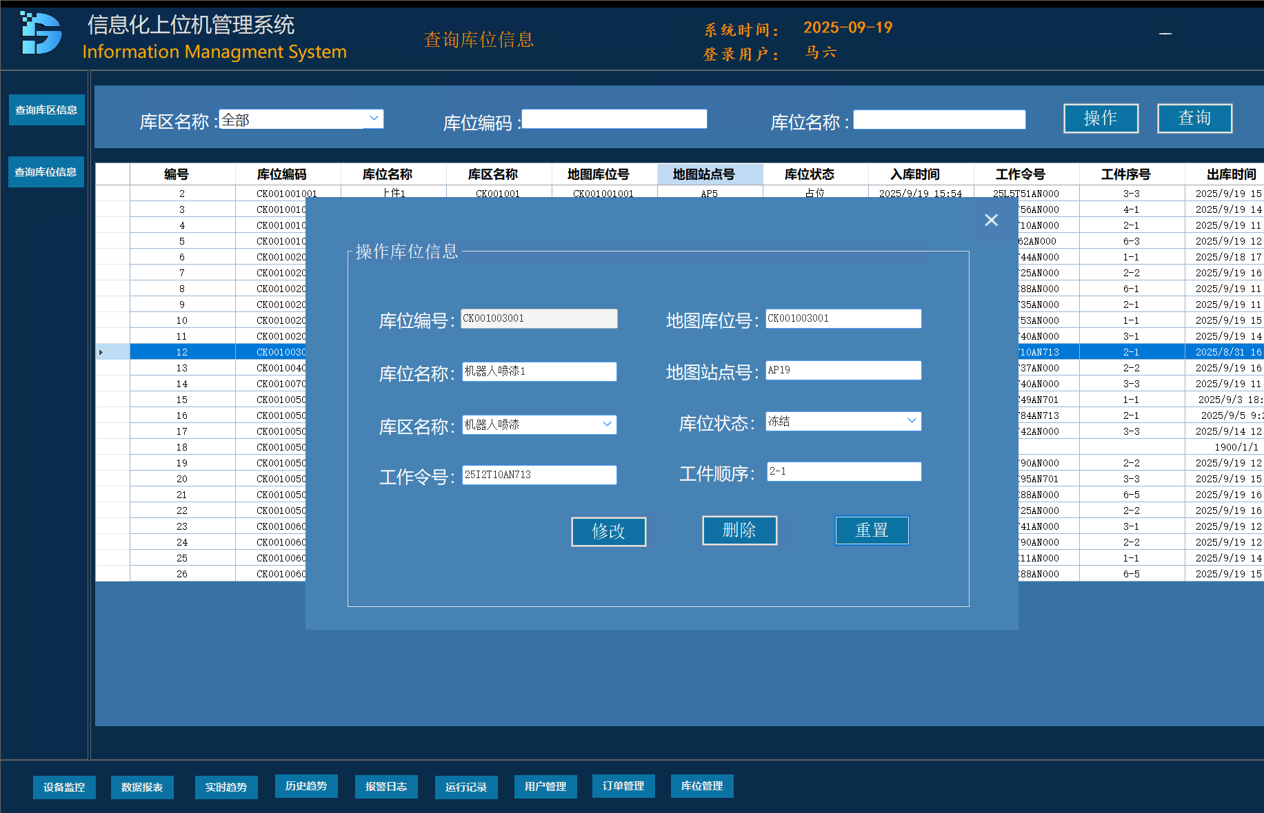This screenshot has height=813, width=1264.
Task: Switch to 库位管理 bottom tab
Action: [702, 786]
